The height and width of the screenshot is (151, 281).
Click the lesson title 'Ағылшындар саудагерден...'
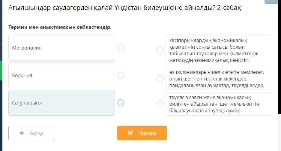[125, 8]
